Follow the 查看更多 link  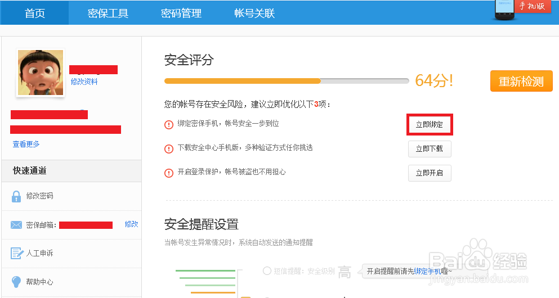(26, 144)
